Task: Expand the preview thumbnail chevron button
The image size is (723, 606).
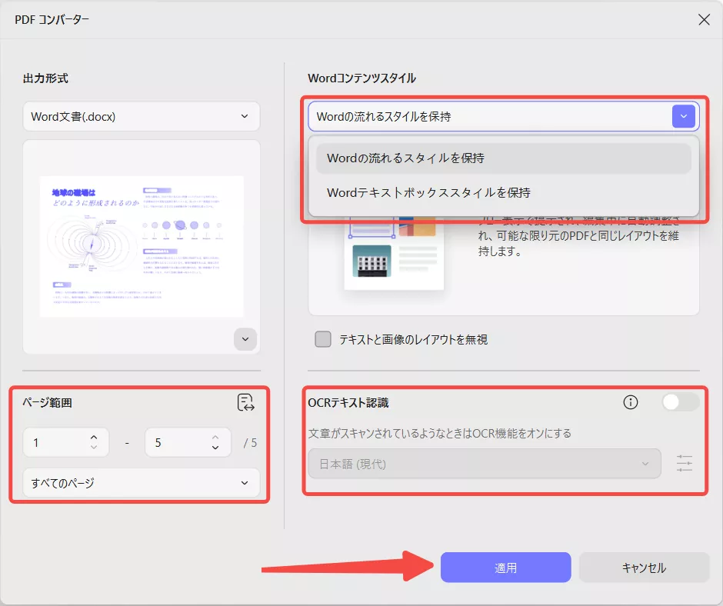Action: coord(245,339)
